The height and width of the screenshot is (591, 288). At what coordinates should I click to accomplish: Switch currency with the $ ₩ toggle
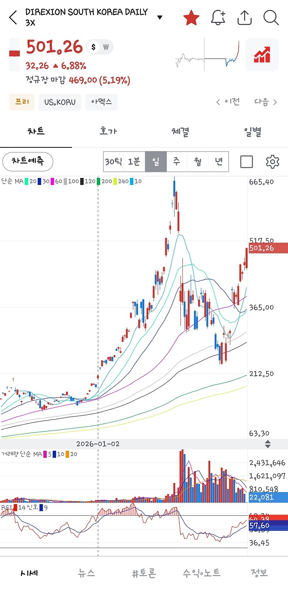coord(99,47)
